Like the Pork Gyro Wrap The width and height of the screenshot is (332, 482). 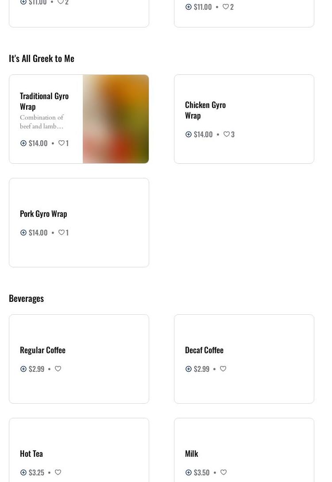pyautogui.click(x=62, y=232)
